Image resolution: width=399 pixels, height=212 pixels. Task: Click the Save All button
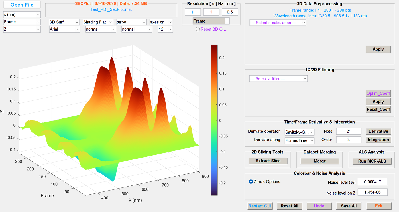click(349, 206)
